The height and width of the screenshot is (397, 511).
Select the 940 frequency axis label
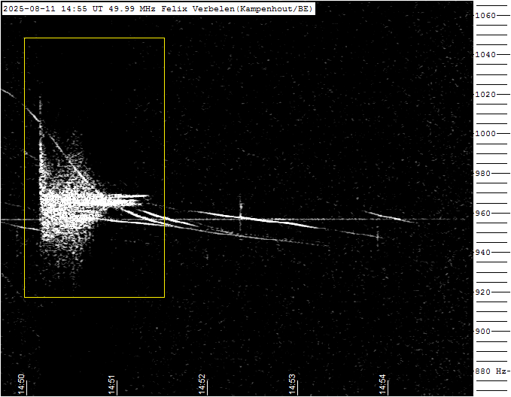[482, 253]
